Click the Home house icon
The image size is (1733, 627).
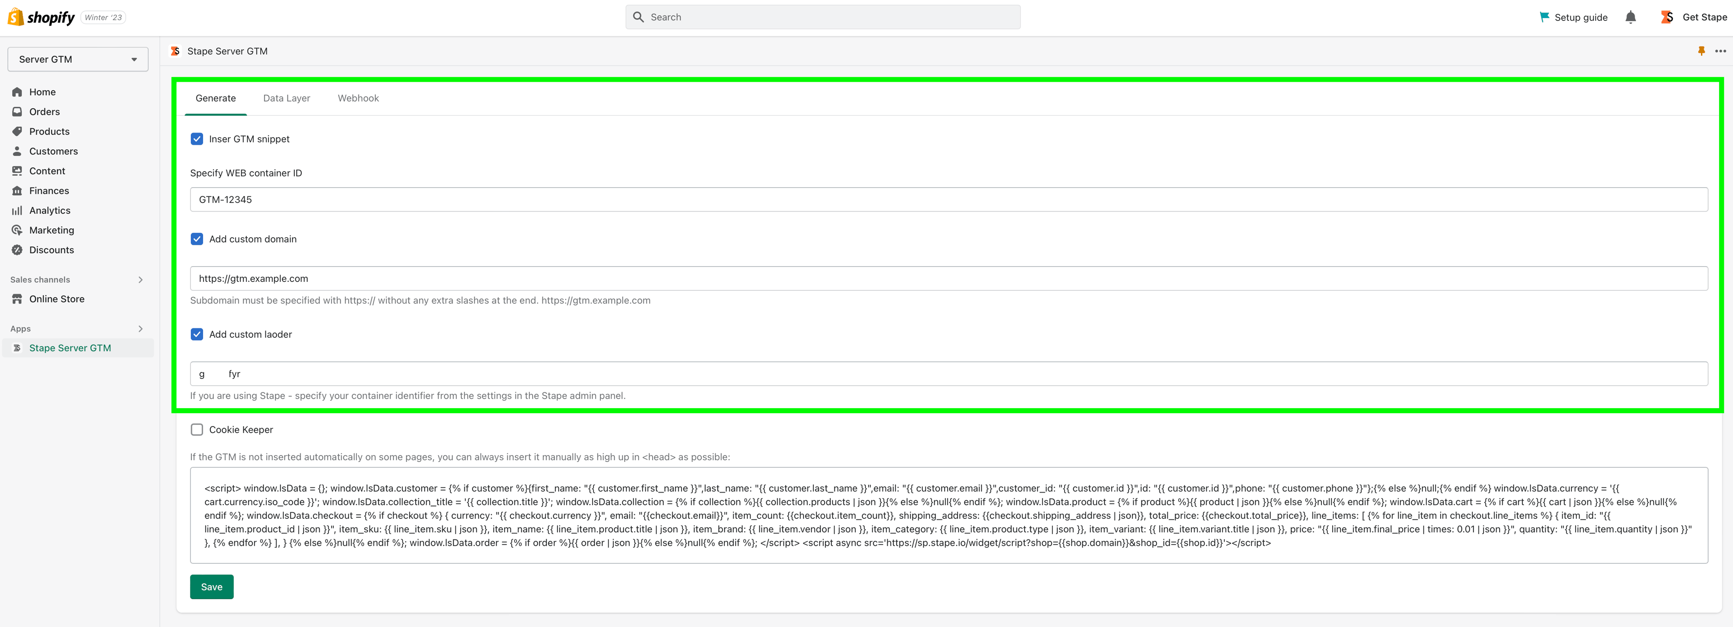[x=18, y=92]
